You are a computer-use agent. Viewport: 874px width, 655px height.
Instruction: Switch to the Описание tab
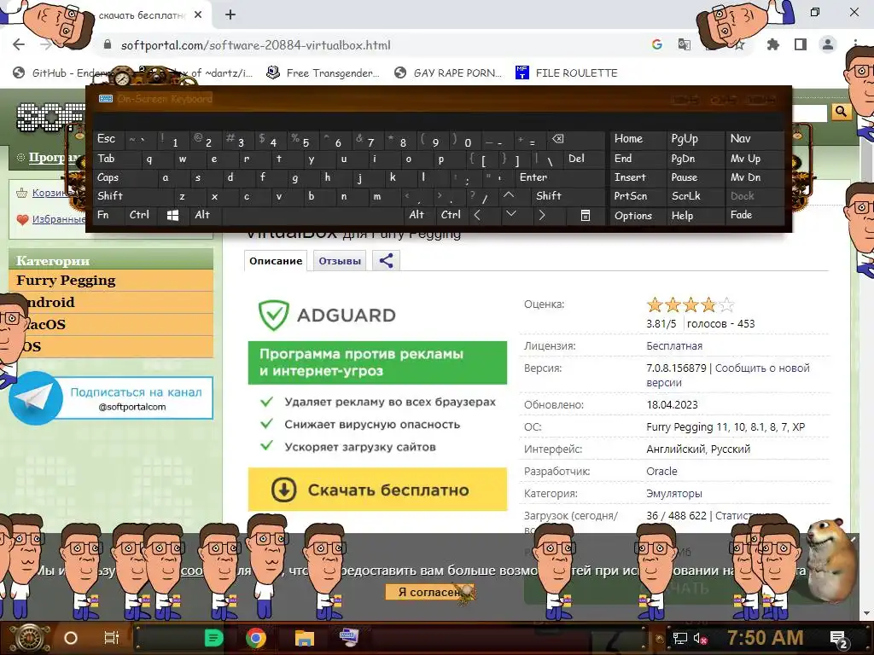coord(276,261)
